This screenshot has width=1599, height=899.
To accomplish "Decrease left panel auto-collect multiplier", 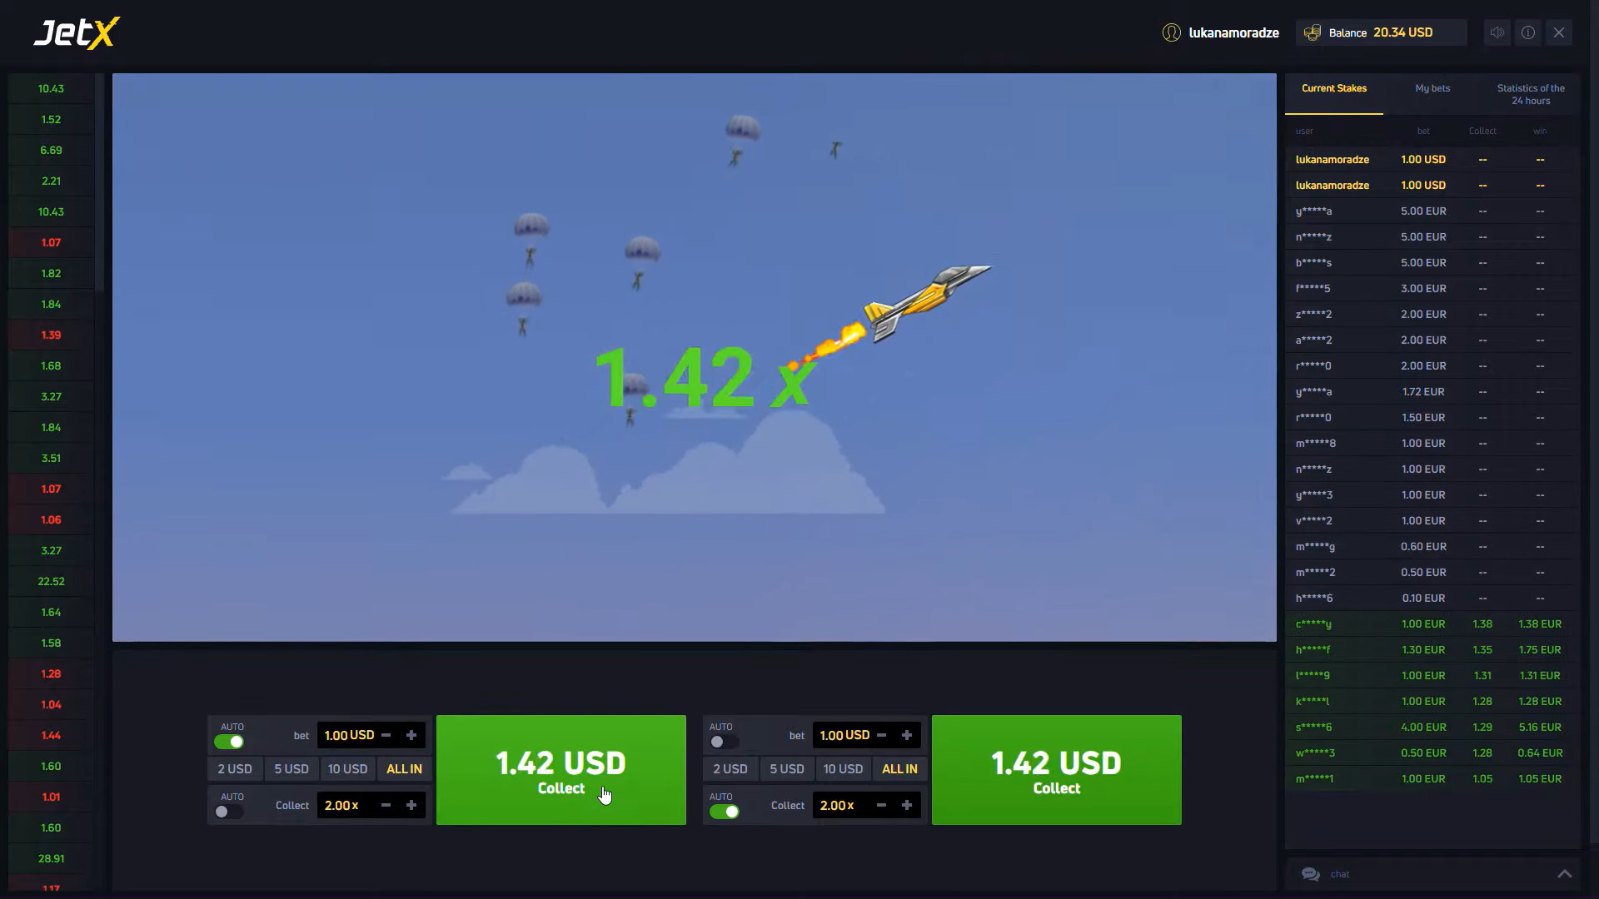I will click(386, 805).
